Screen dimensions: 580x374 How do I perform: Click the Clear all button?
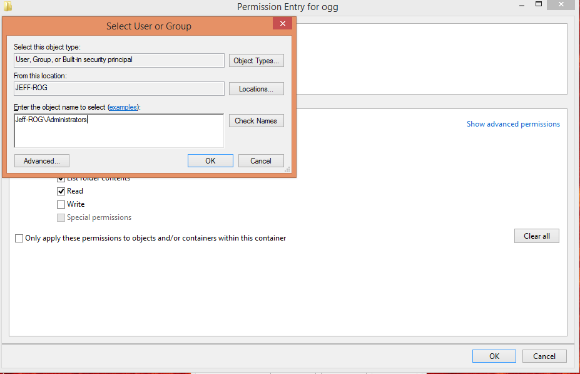(536, 236)
